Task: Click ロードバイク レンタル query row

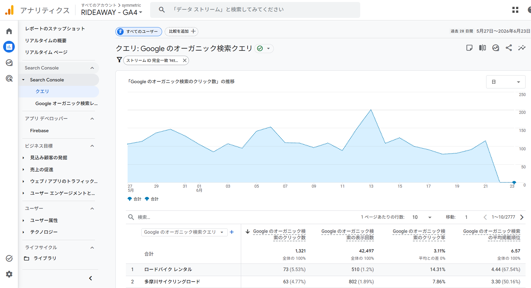Action: (325, 269)
